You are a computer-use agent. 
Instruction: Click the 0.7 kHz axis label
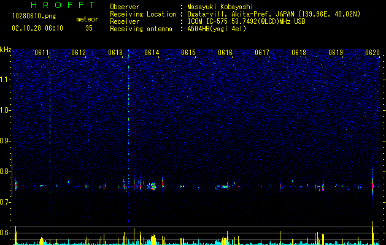6,202
